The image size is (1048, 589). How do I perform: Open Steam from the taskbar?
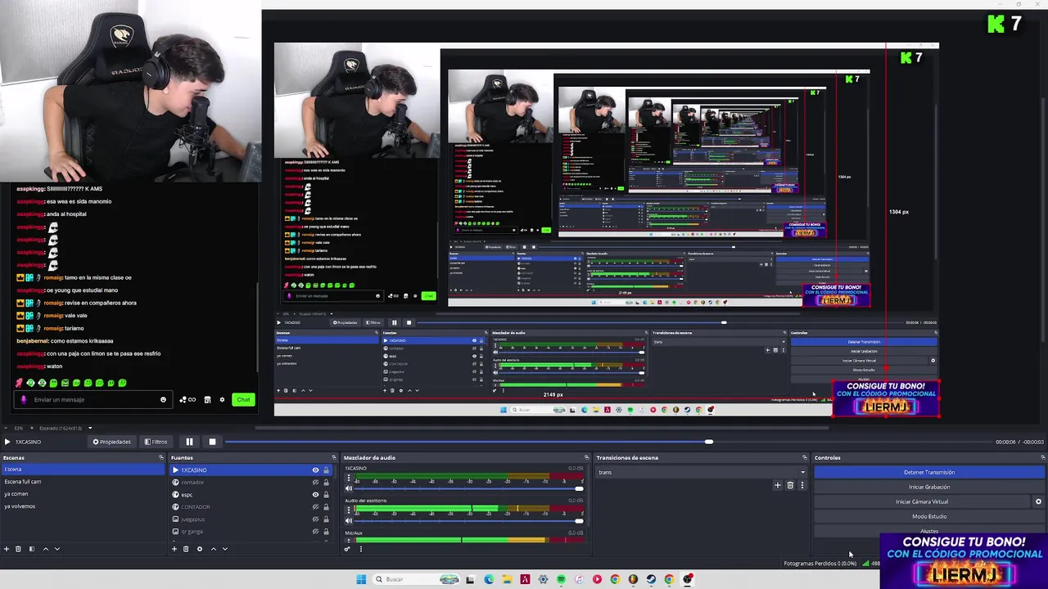coord(651,579)
